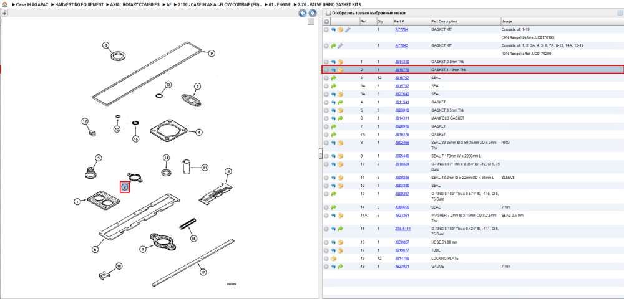
Task: Select the 'LOCKING PLATE' description cell
Action: (444, 259)
